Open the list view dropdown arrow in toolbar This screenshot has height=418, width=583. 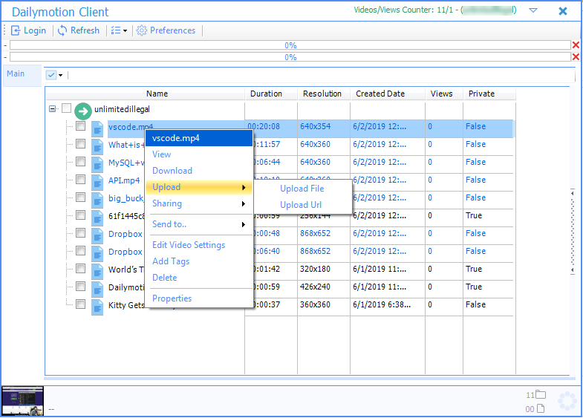pyautogui.click(x=125, y=31)
